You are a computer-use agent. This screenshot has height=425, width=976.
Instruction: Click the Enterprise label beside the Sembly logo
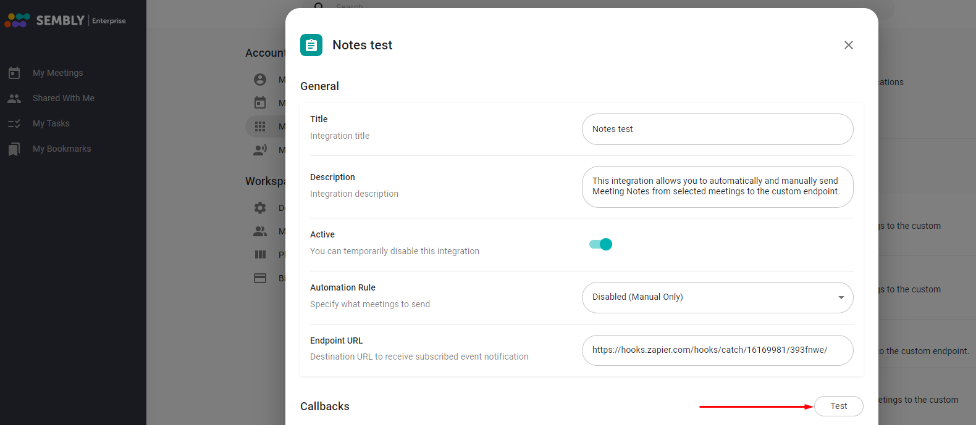[109, 21]
